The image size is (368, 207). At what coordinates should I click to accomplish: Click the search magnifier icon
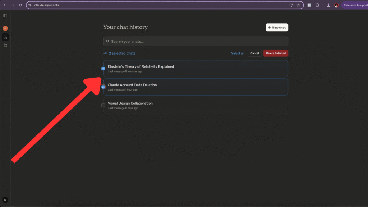coord(107,42)
